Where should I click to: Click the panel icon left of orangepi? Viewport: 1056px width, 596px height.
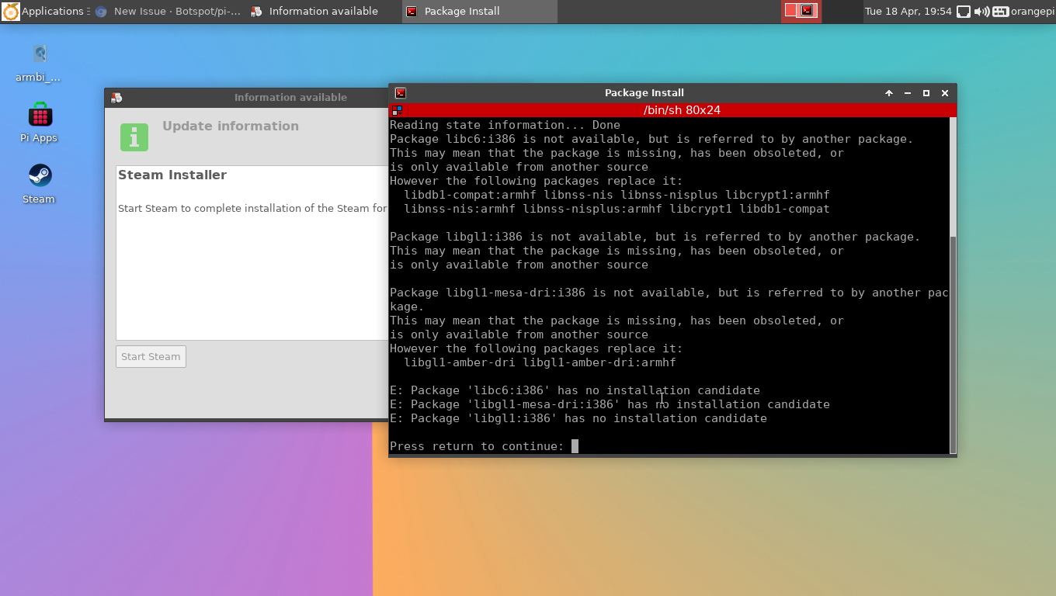1000,11
